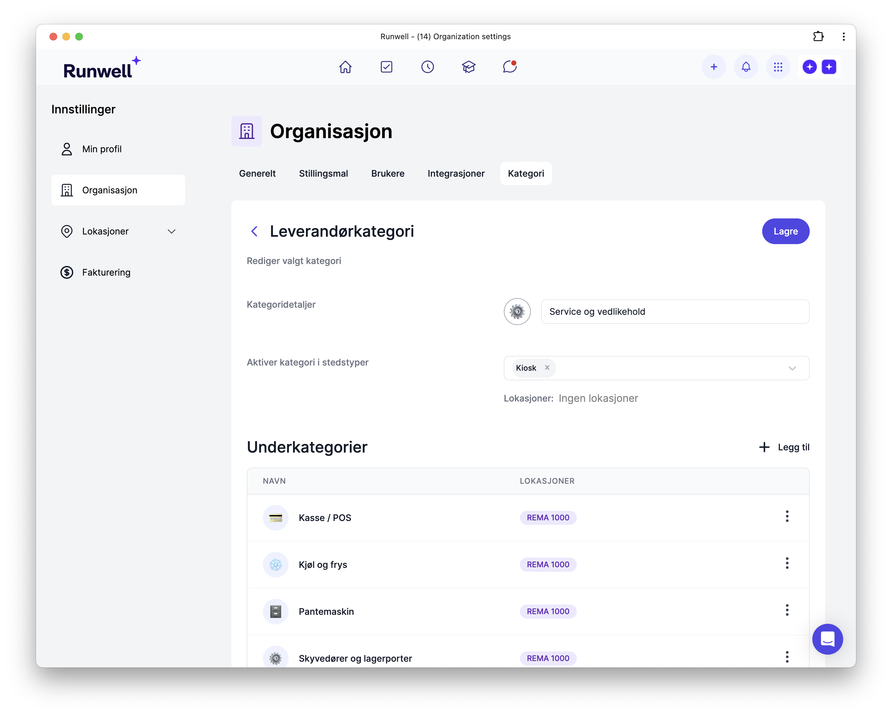
Task: Open Organisasjon in the sidebar
Action: click(x=118, y=190)
